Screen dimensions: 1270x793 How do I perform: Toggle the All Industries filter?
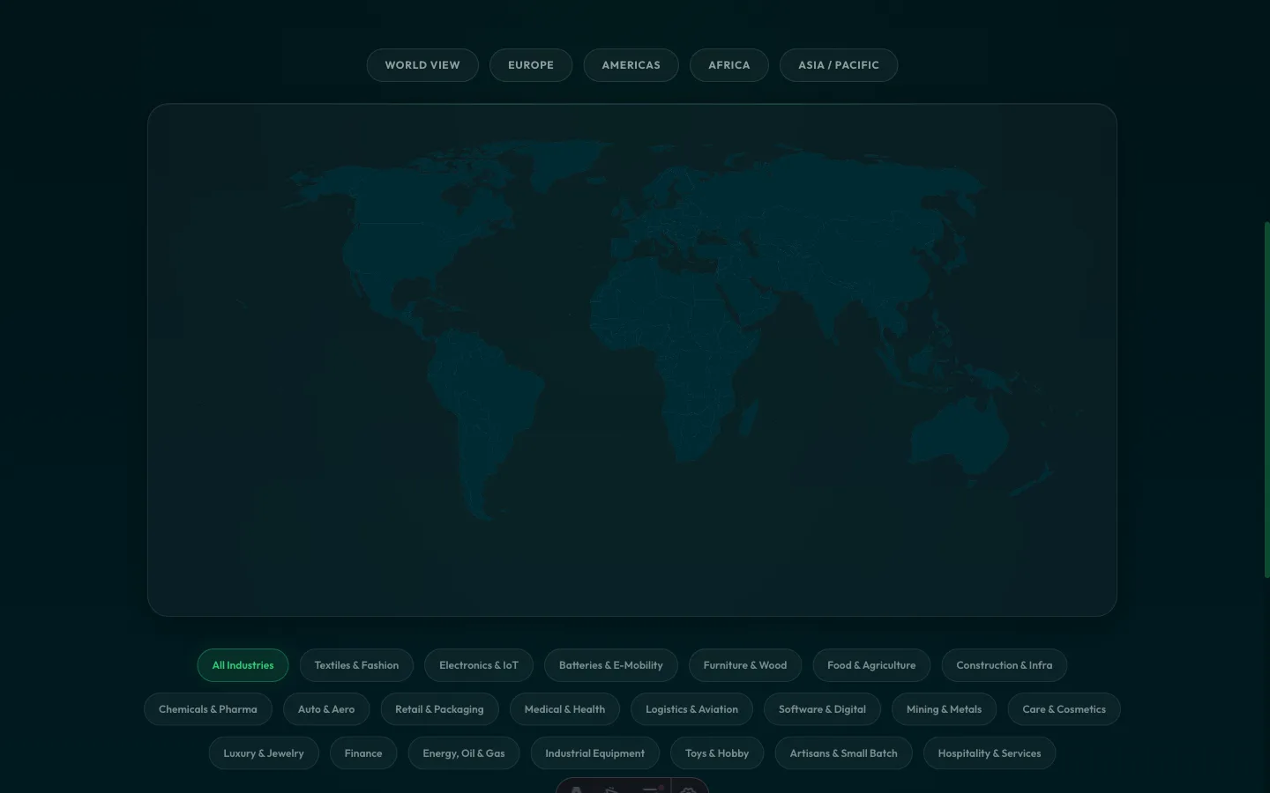click(x=243, y=665)
